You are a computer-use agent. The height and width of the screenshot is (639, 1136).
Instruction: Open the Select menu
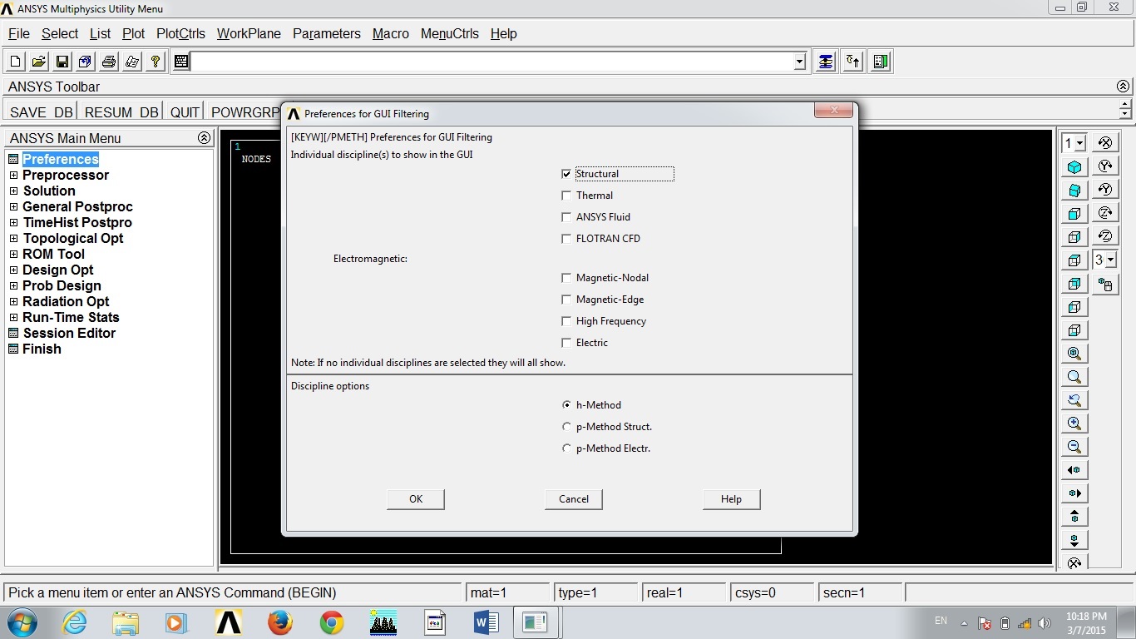pos(60,34)
